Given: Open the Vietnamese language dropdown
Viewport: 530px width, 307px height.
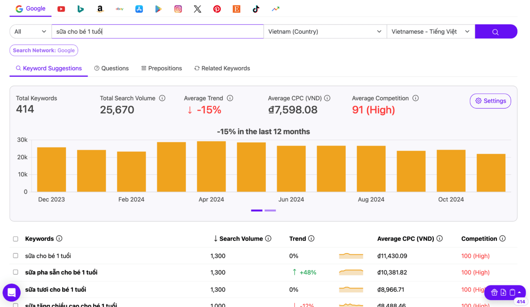Looking at the screenshot, I should pos(431,31).
